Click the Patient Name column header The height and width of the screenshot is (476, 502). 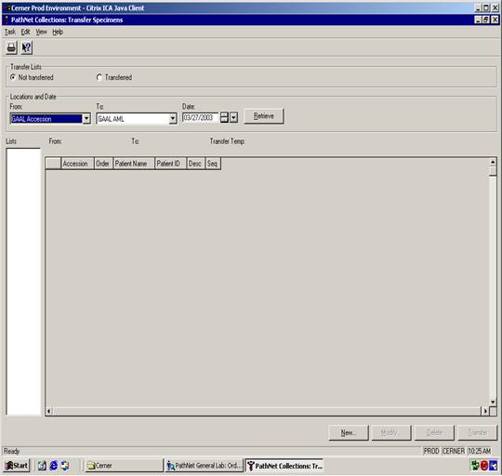point(134,164)
